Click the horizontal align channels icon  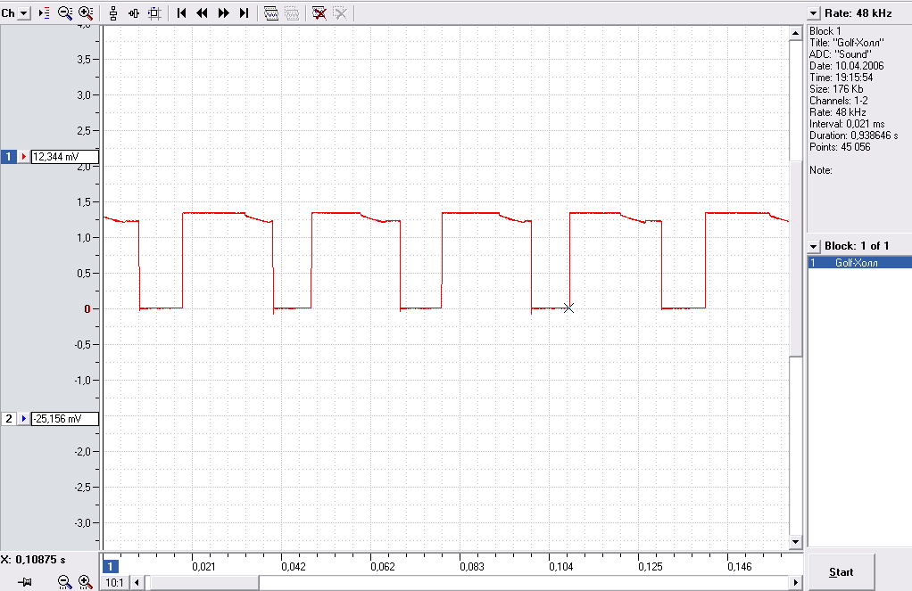[x=134, y=12]
